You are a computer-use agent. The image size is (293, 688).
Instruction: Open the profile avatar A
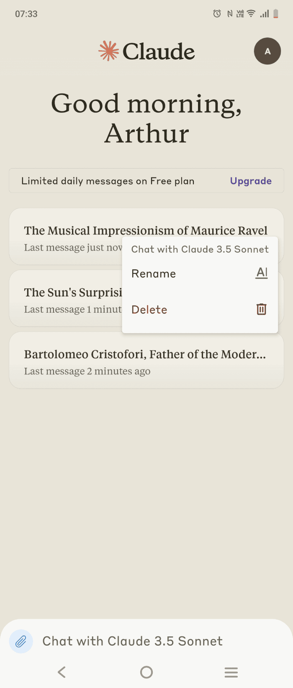[267, 51]
